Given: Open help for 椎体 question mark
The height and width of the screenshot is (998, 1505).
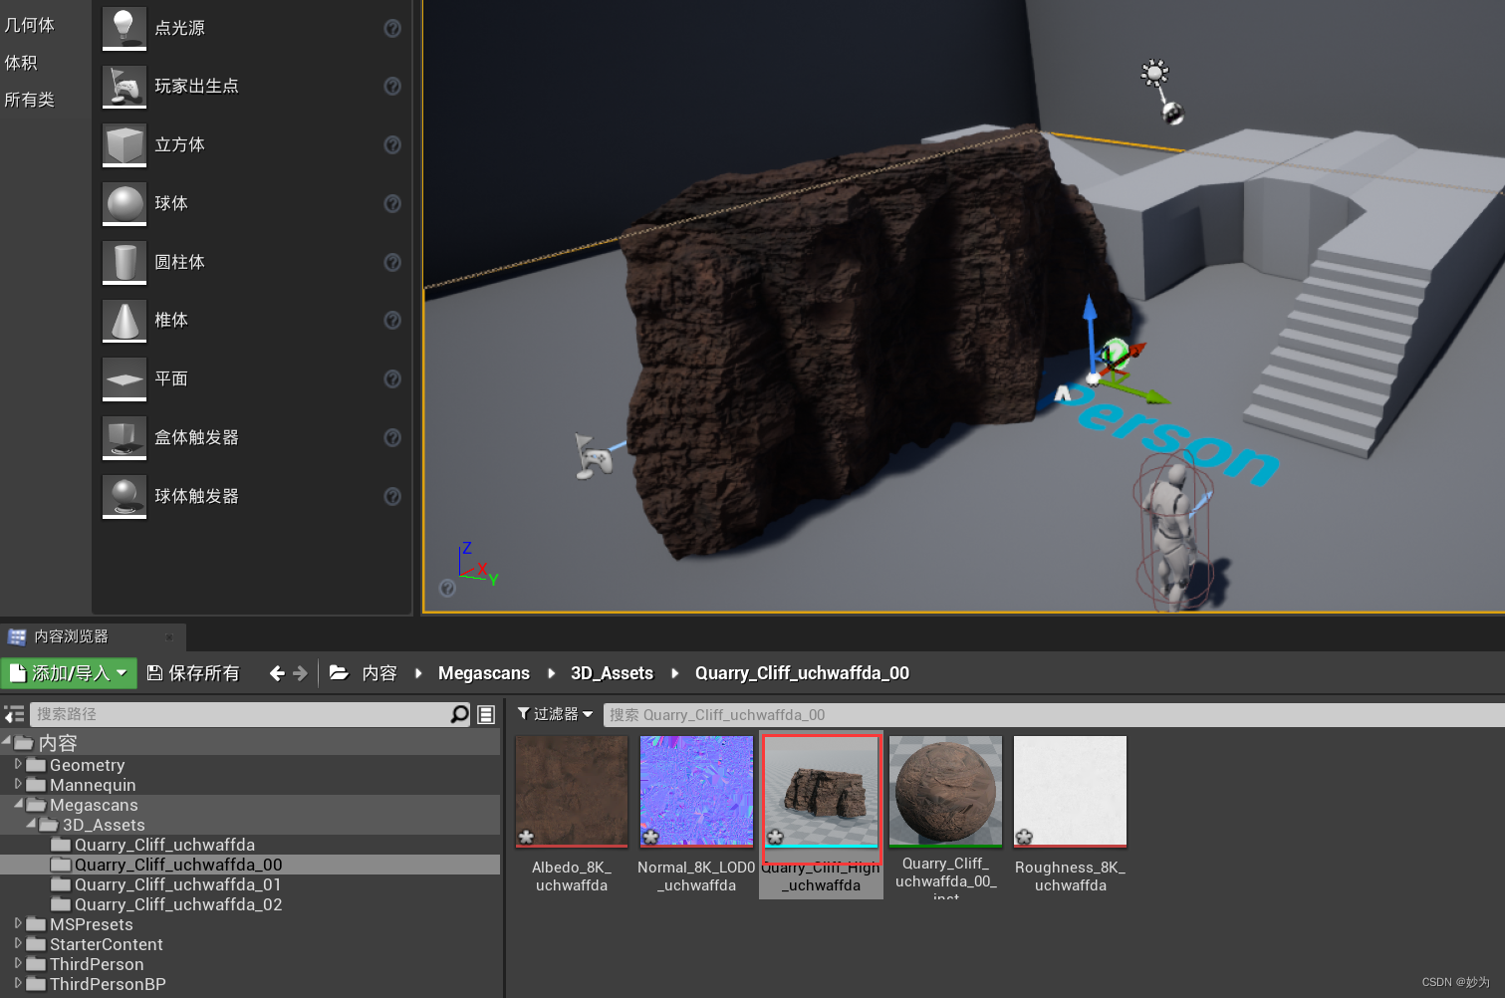Looking at the screenshot, I should (392, 320).
